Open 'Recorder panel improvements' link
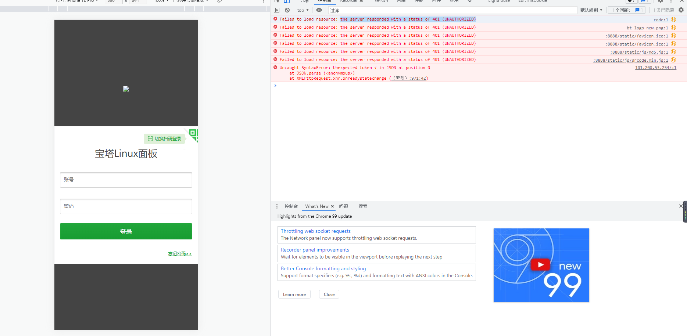Image resolution: width=687 pixels, height=336 pixels. (315, 250)
